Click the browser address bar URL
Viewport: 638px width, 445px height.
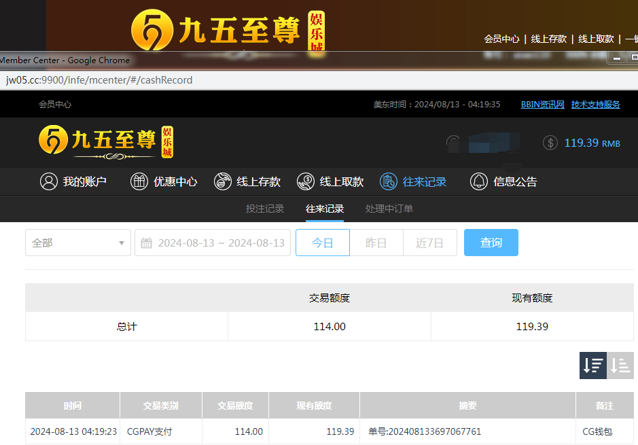click(x=99, y=80)
